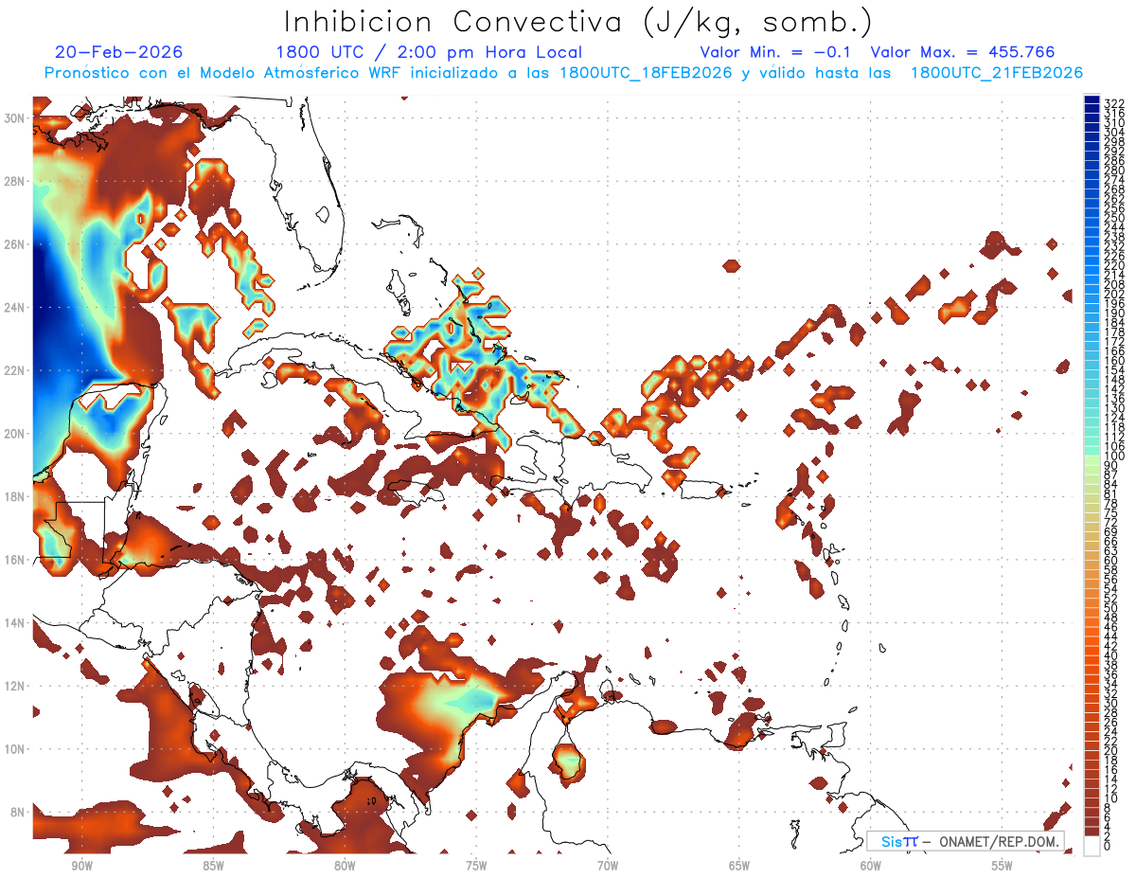This screenshot has height=878, width=1136.
Task: Click the colorbar value 0
Action: tap(1109, 846)
